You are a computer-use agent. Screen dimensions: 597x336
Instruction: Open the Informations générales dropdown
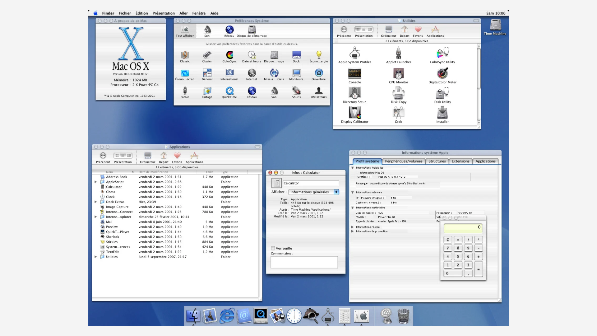click(x=313, y=192)
